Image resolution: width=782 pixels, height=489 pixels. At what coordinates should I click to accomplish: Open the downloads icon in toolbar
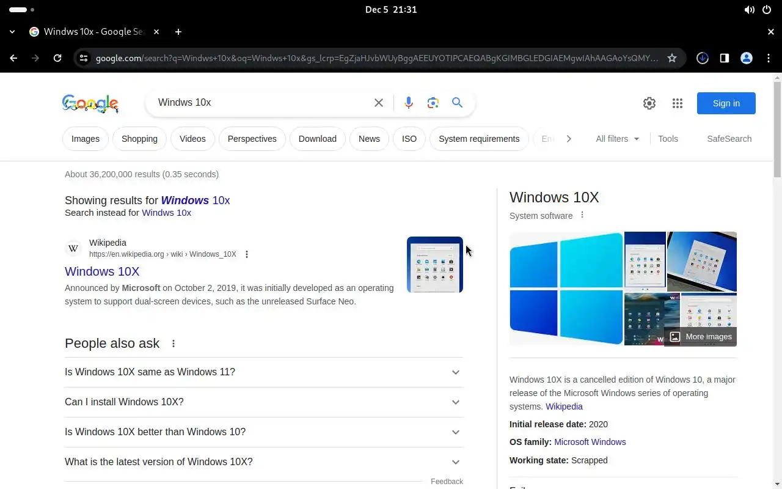click(703, 58)
